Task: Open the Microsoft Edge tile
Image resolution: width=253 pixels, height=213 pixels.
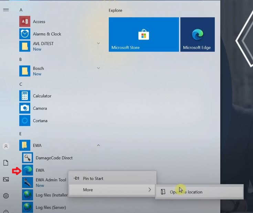Action: (x=198, y=34)
